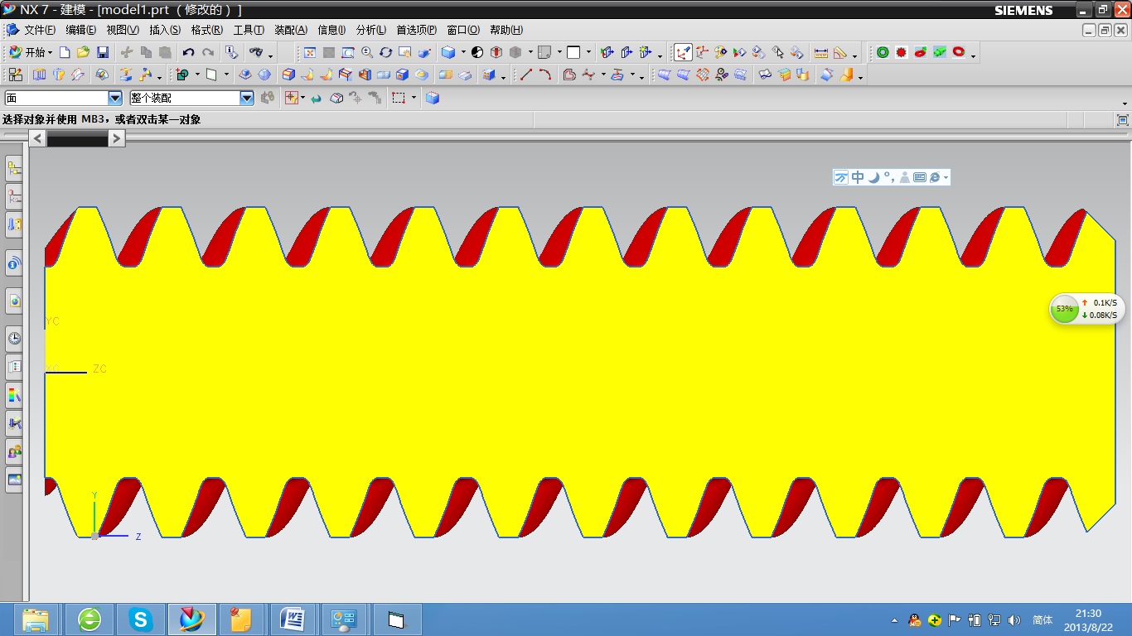1132x636 pixels.
Task: Click the shaded-with-edges rendering style icon
Action: (448, 52)
